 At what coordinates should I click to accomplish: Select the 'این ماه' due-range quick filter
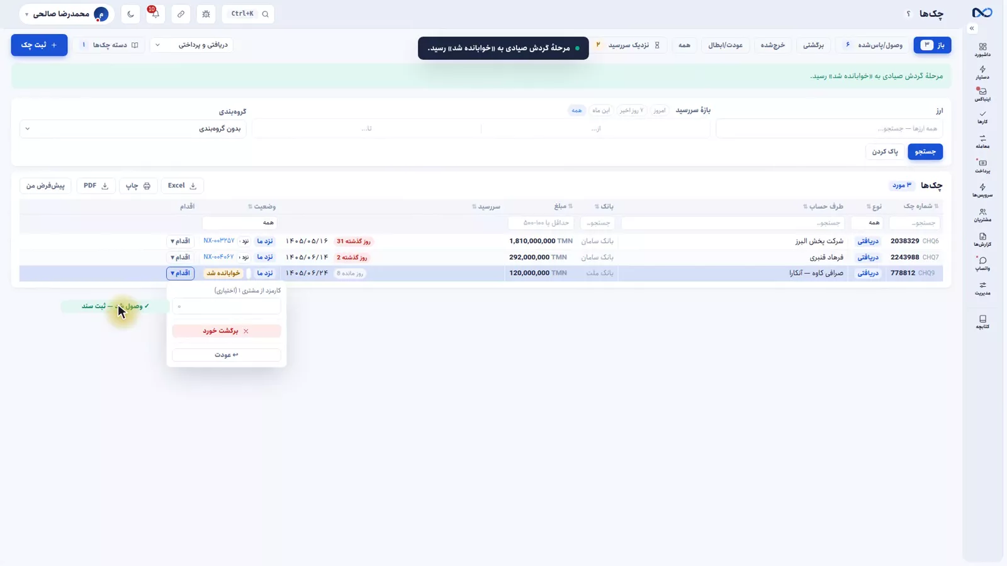pos(600,110)
